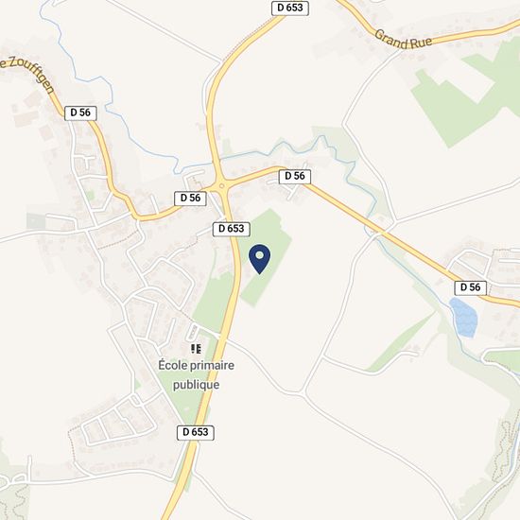Click the school icon above École primaire publique

tap(196, 349)
